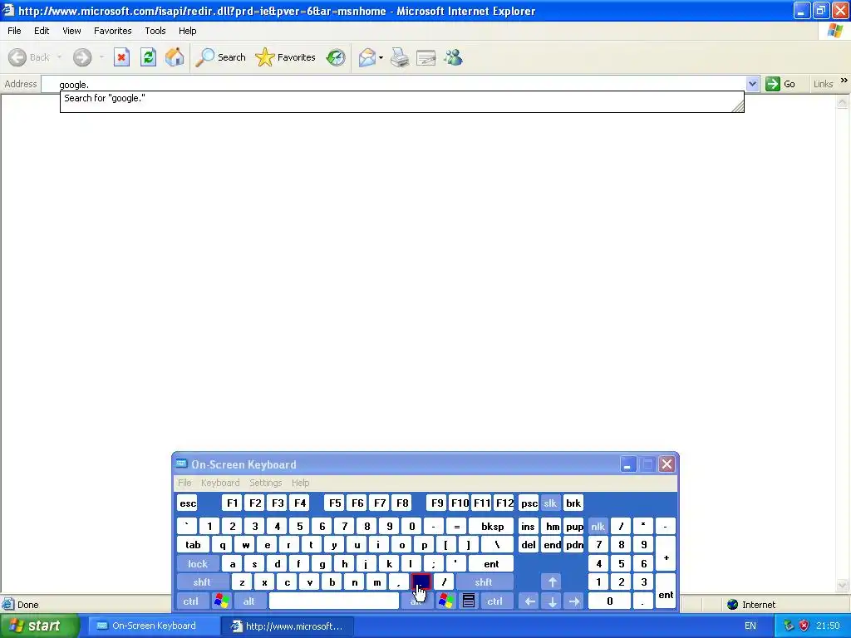Click the tab key on On-Screen Keyboard
The height and width of the screenshot is (638, 851).
(193, 545)
